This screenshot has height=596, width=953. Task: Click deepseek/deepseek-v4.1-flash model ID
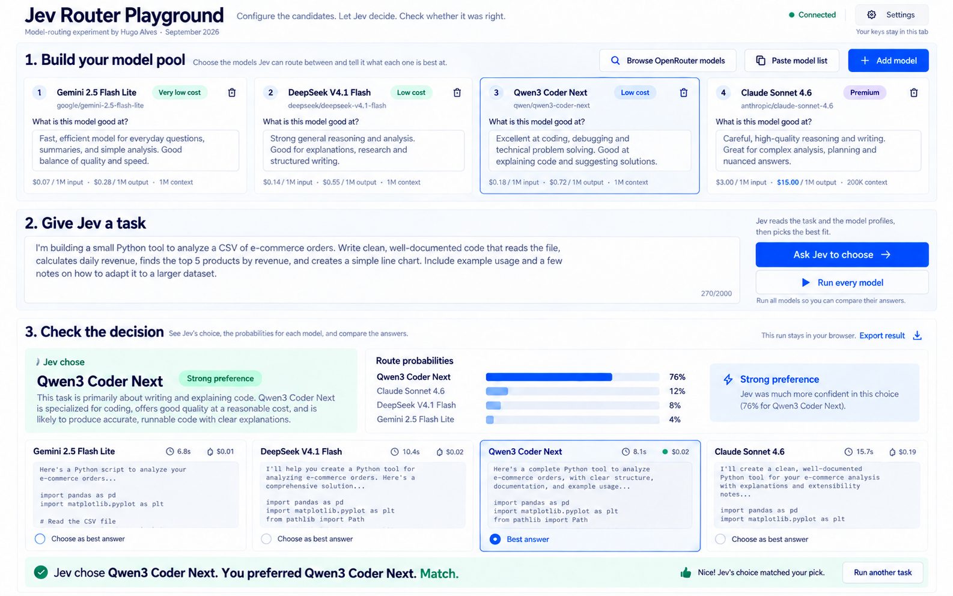click(x=337, y=106)
